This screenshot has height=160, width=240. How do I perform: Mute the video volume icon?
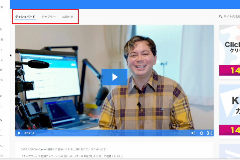click(193, 133)
